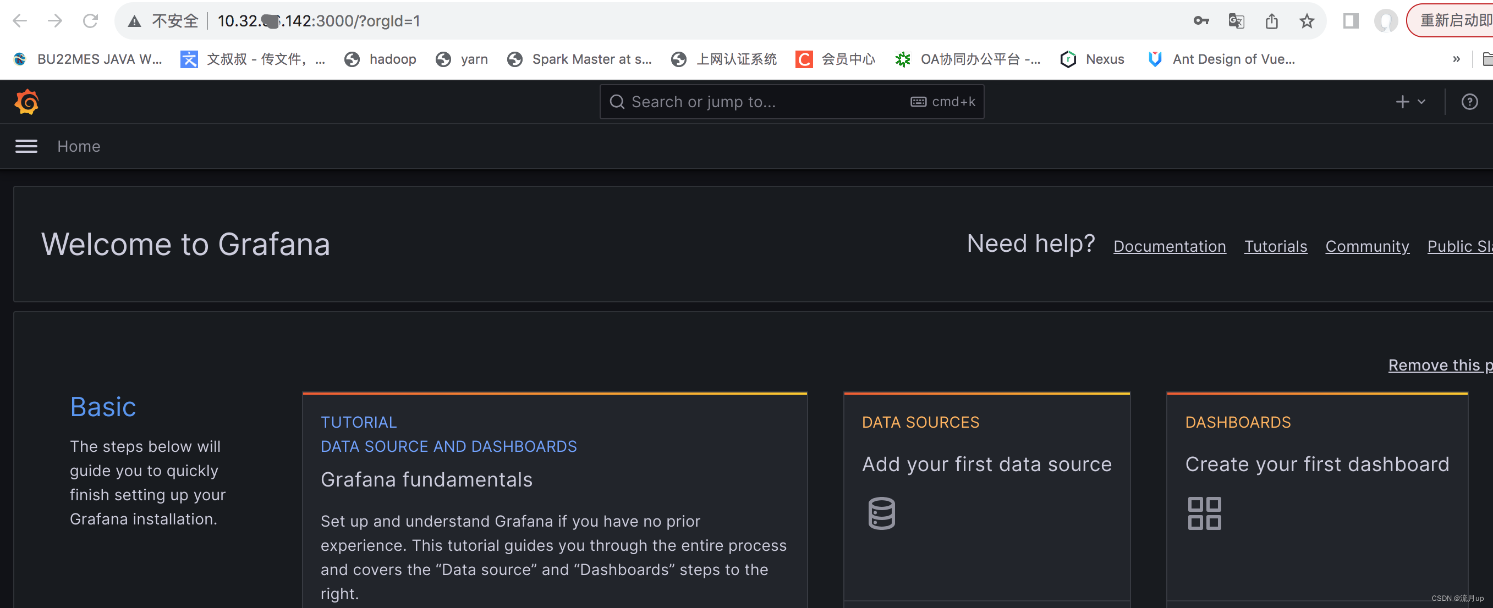Image resolution: width=1493 pixels, height=608 pixels.
Task: Open Add your first data source card
Action: click(986, 500)
